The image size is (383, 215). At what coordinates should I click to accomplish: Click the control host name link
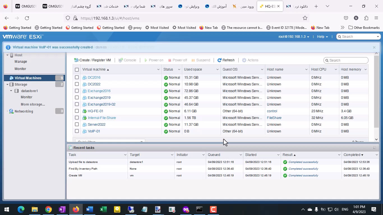tap(272, 111)
